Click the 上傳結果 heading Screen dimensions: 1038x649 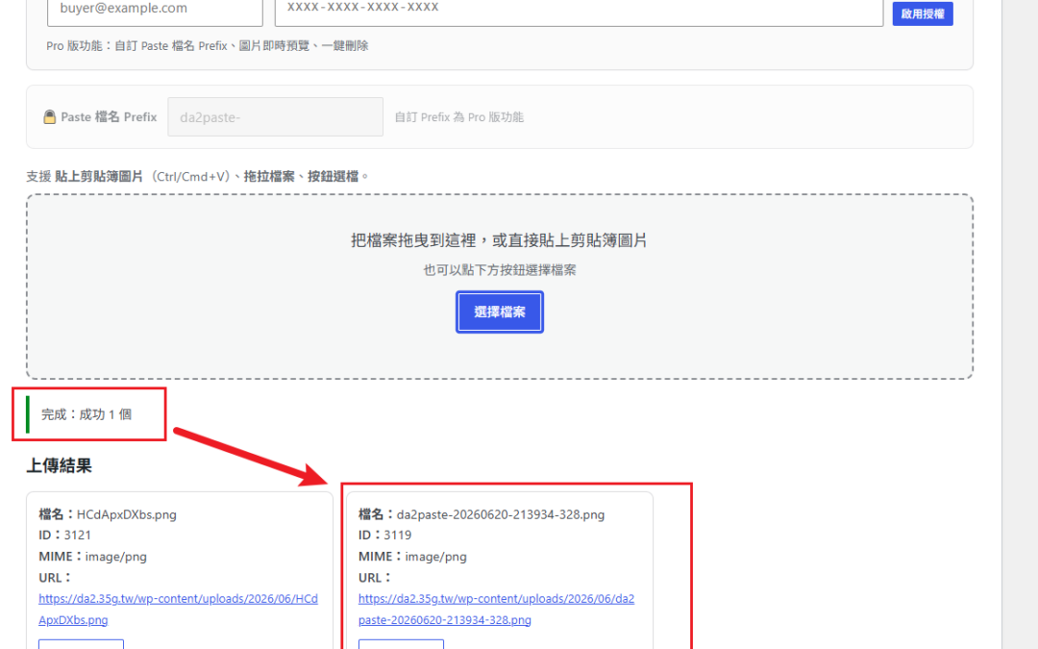(x=59, y=465)
